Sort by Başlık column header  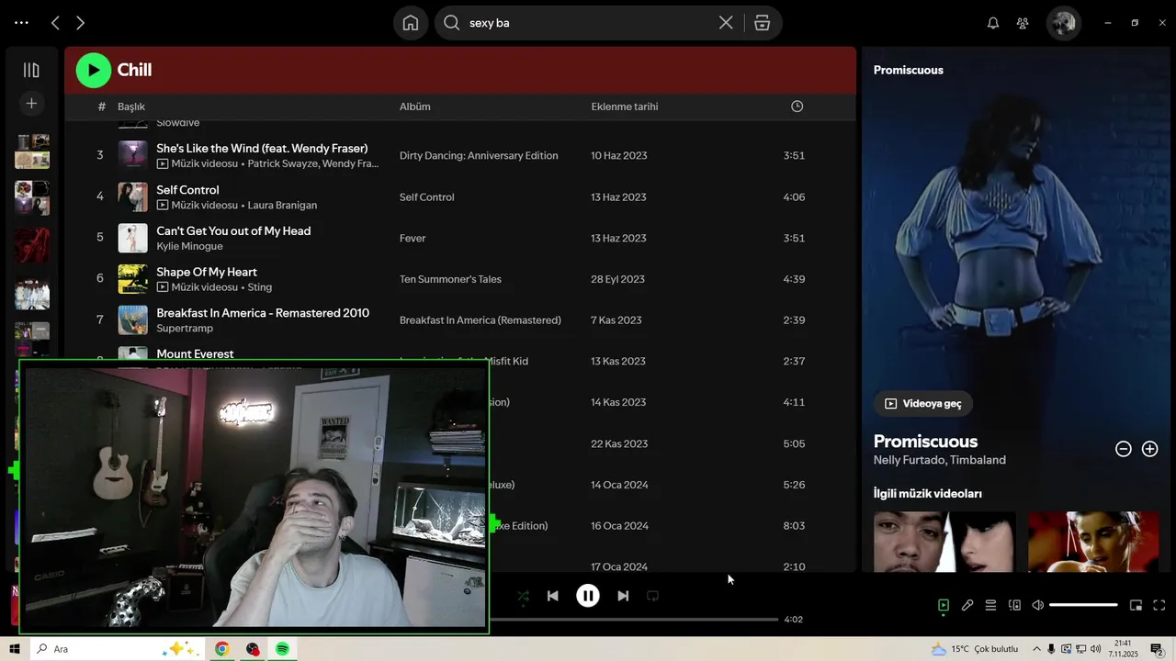point(131,106)
